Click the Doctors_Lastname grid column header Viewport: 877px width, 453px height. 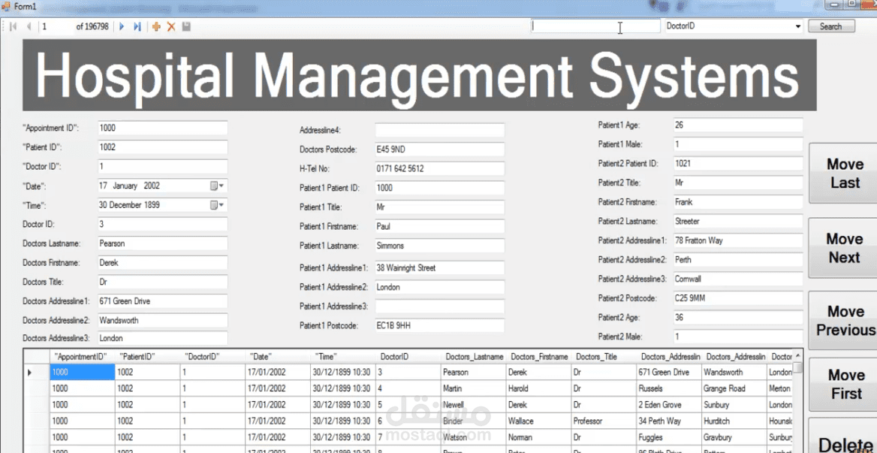[x=473, y=356]
